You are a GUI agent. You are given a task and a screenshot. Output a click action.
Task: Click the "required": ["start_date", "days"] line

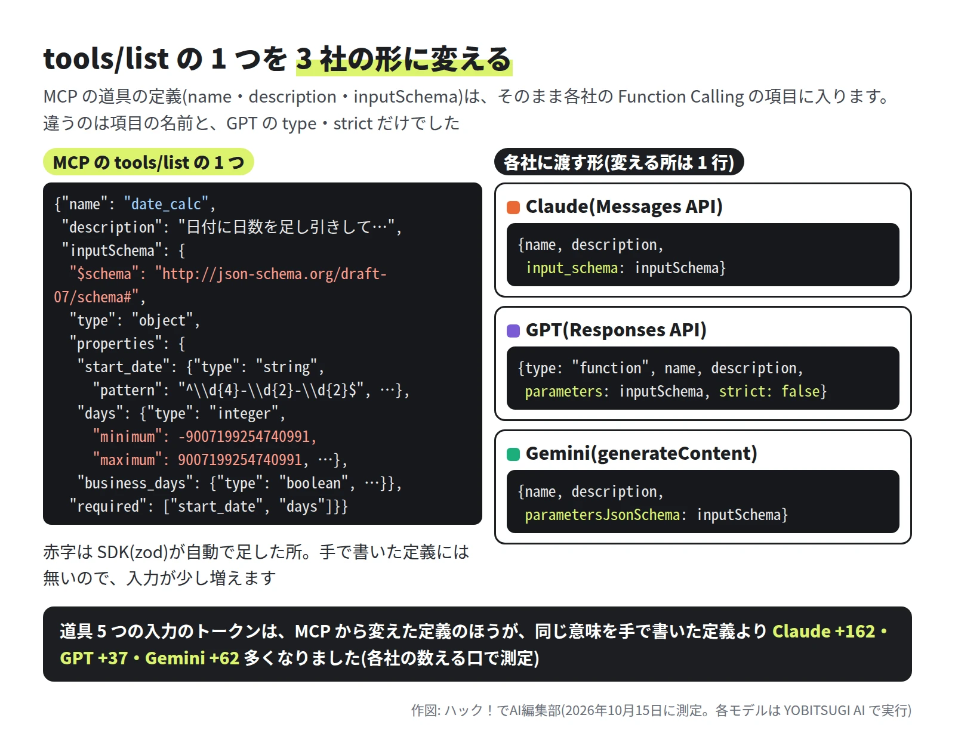pos(208,506)
